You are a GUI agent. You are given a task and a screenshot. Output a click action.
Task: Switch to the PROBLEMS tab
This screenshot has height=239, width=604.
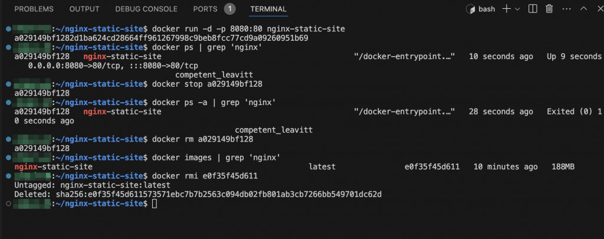(x=34, y=9)
